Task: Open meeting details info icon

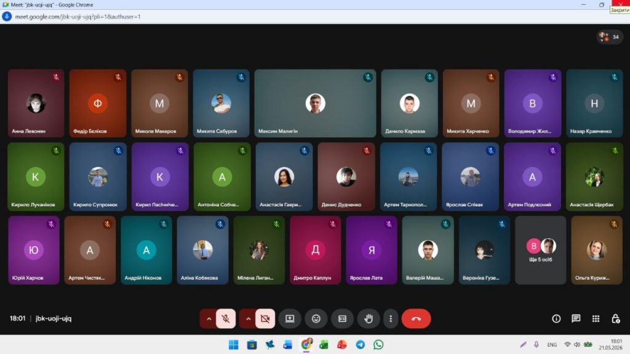Action: (556, 319)
